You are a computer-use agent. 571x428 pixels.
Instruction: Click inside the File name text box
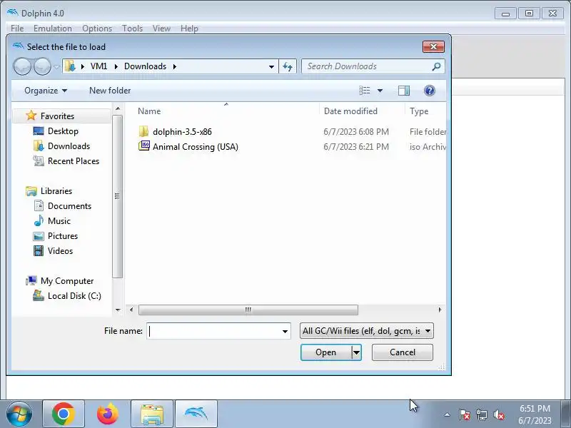tap(214, 331)
